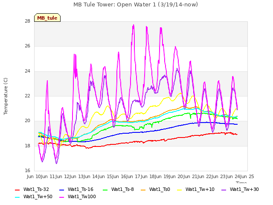The image size is (273, 205).
Task: Click the Temperature (C) axis label
Action: click(x=6, y=96)
